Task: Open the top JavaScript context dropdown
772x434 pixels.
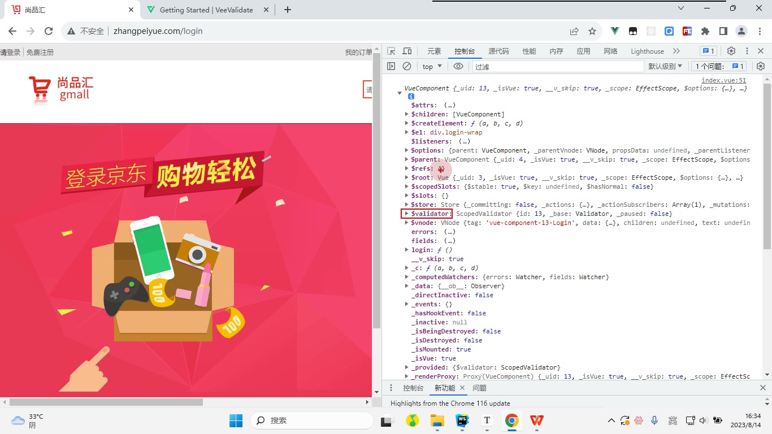Action: point(432,66)
